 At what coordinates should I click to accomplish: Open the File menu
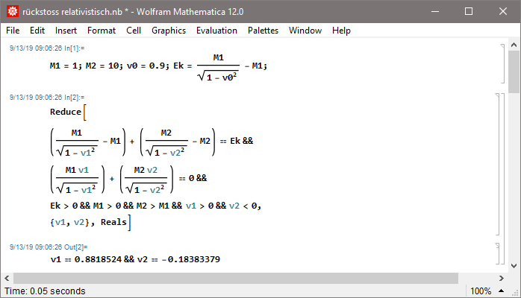tap(13, 31)
